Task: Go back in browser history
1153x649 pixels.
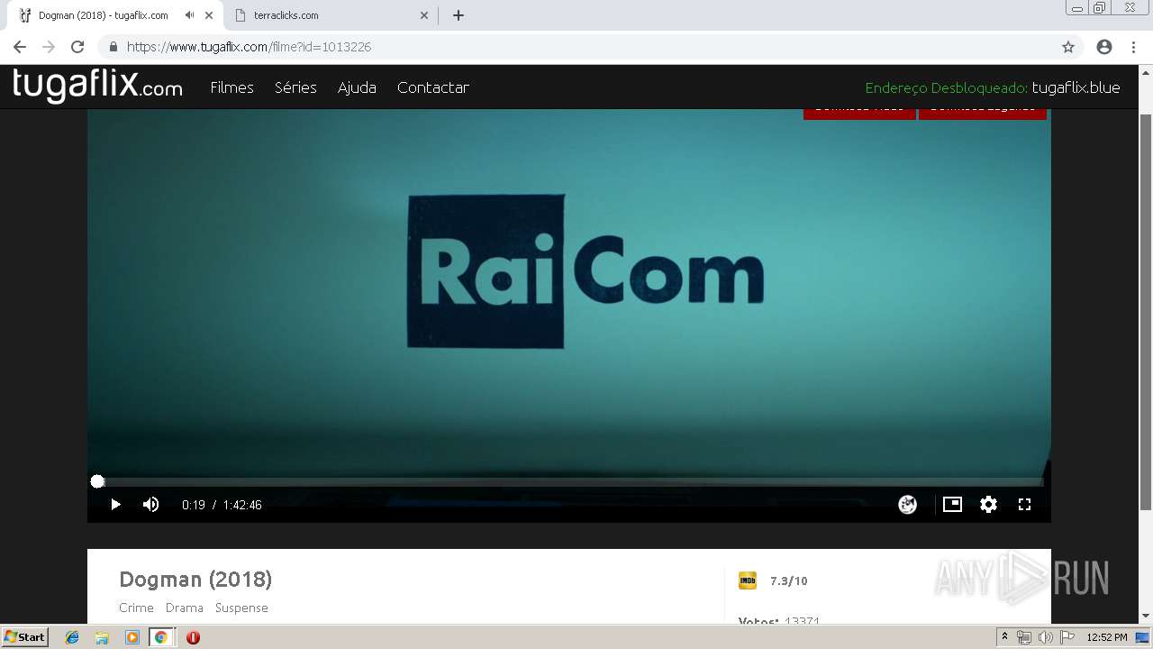Action: pyautogui.click(x=20, y=47)
